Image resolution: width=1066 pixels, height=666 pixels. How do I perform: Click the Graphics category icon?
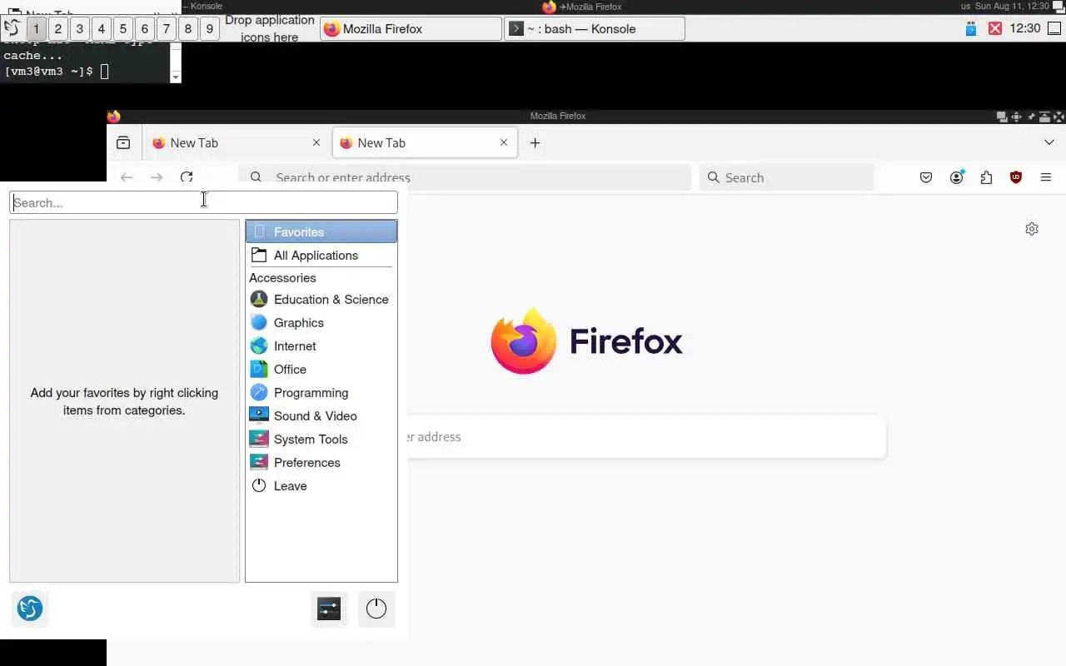point(259,323)
